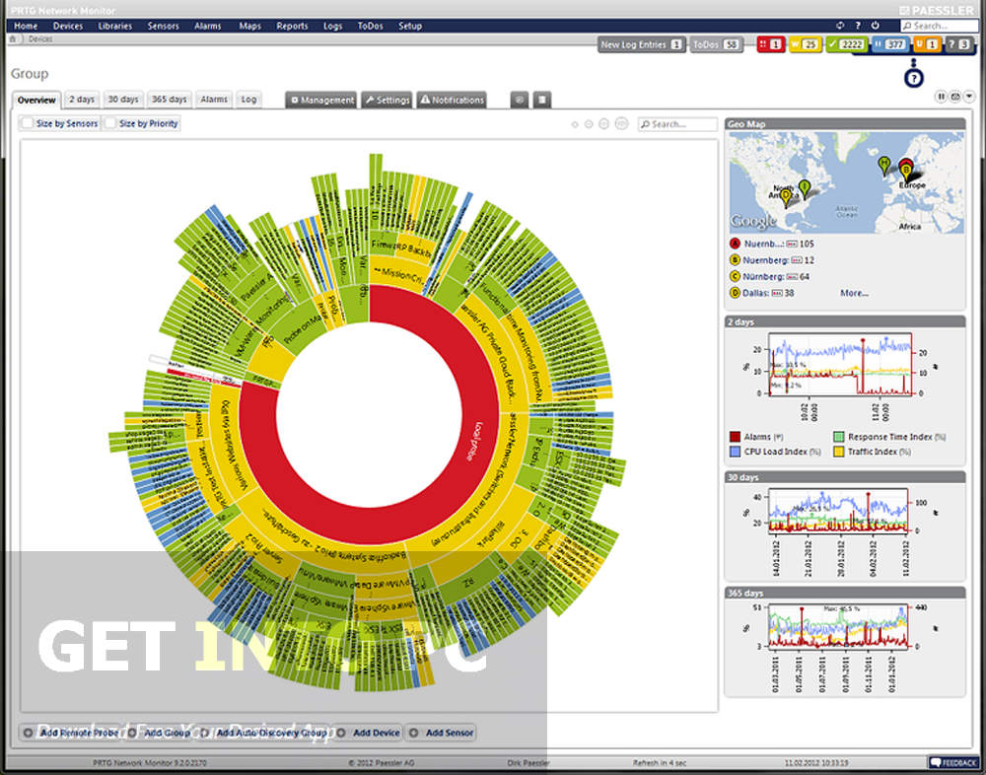Select the Overview tab
Viewport: 986px width, 775px height.
tap(36, 100)
